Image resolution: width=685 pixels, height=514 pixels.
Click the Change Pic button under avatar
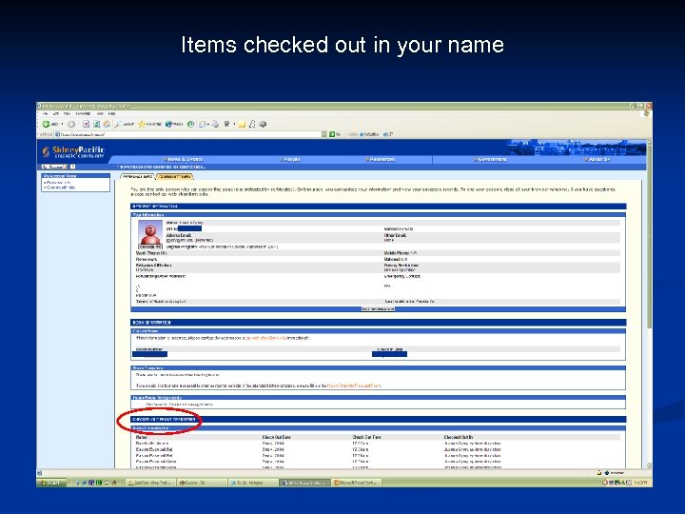coord(150,247)
